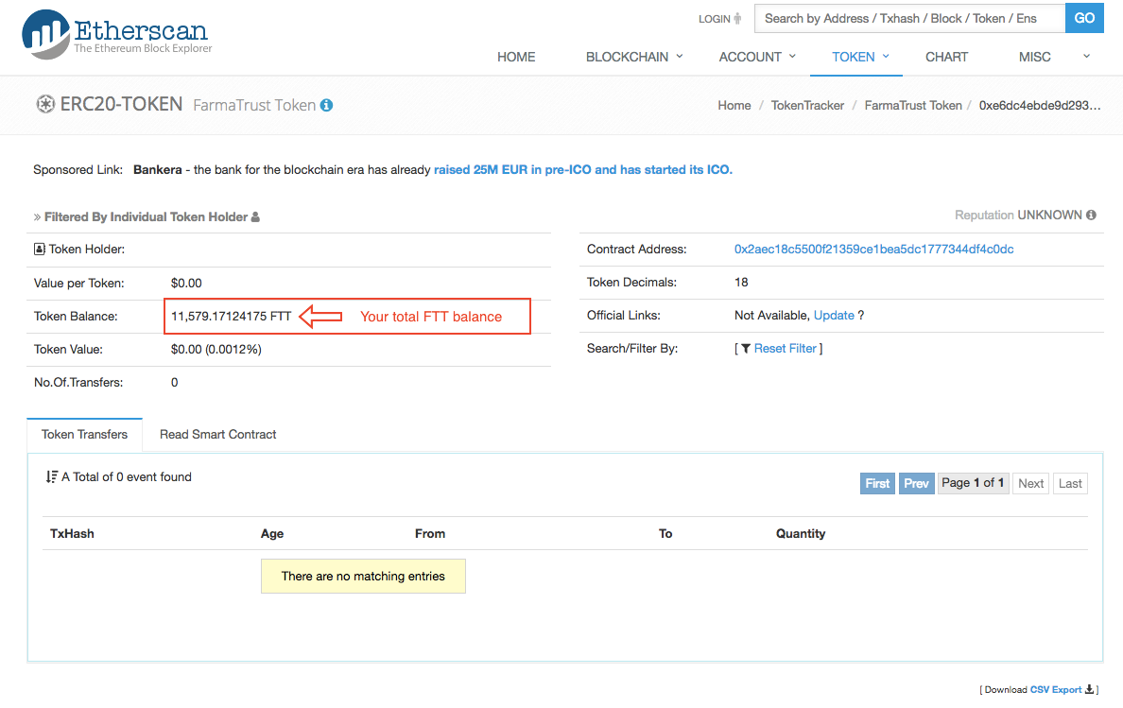Click the 'There are no matching entries' notice
Screen dimensions: 1123x708
pyautogui.click(x=363, y=577)
